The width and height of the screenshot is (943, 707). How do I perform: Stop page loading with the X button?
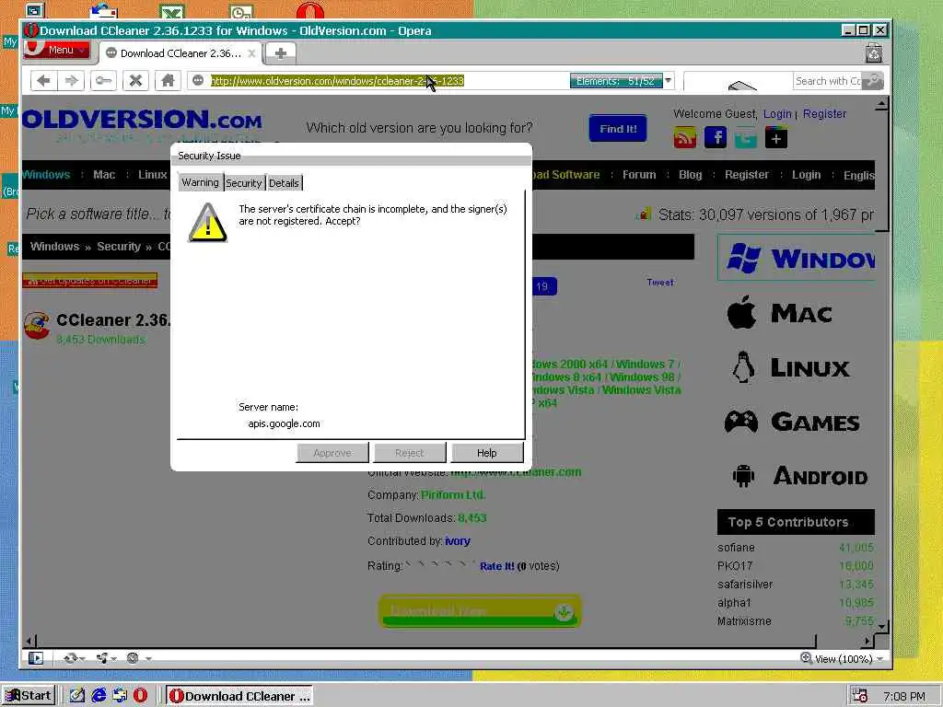coord(136,81)
